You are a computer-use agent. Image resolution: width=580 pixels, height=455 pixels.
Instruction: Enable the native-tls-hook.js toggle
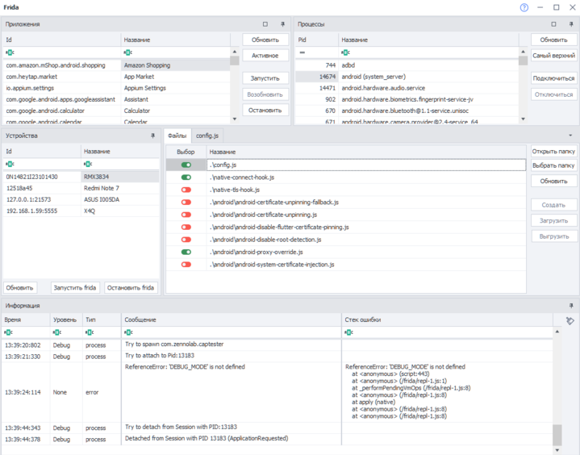click(x=186, y=190)
